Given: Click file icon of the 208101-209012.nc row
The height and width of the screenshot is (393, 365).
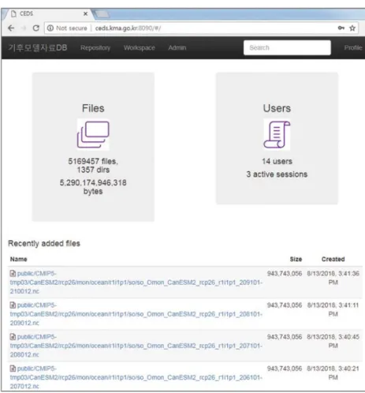Looking at the screenshot, I should click(13, 305).
